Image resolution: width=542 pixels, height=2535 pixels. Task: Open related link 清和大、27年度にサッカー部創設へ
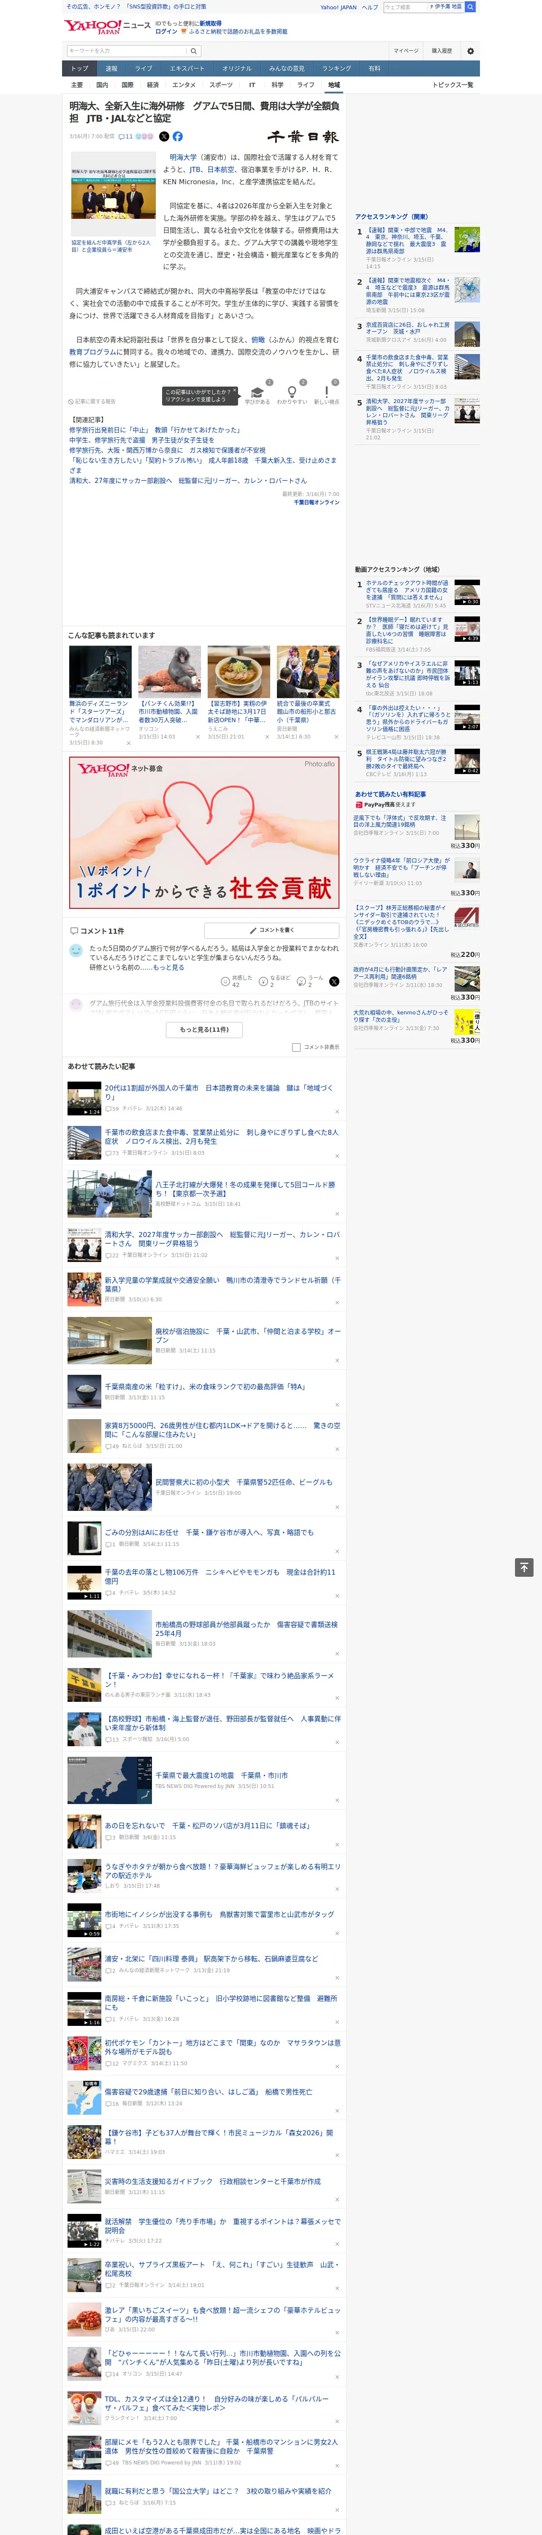(187, 481)
